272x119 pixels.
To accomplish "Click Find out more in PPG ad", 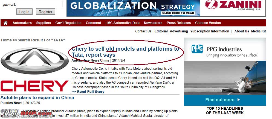I will (x=222, y=100).
